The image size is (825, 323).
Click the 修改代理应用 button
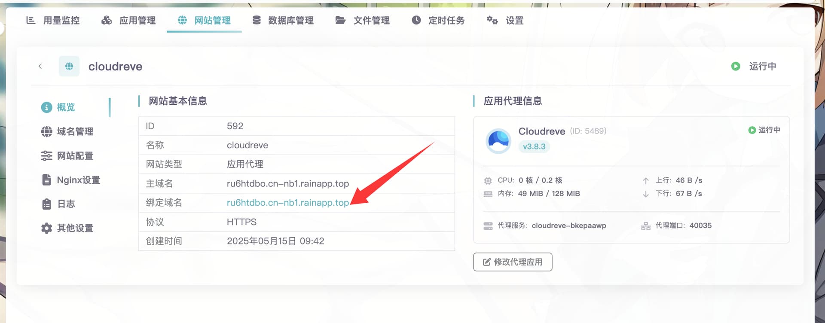pyautogui.click(x=513, y=262)
